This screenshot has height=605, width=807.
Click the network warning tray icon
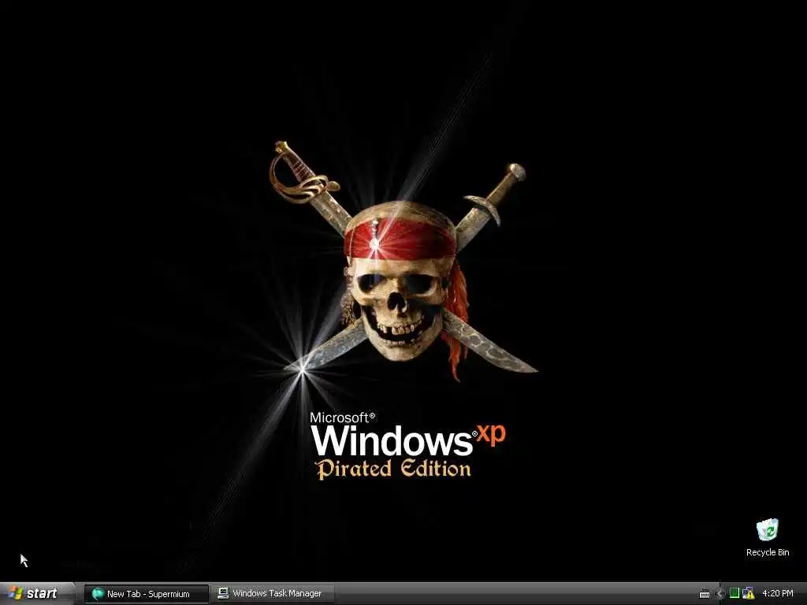[749, 592]
